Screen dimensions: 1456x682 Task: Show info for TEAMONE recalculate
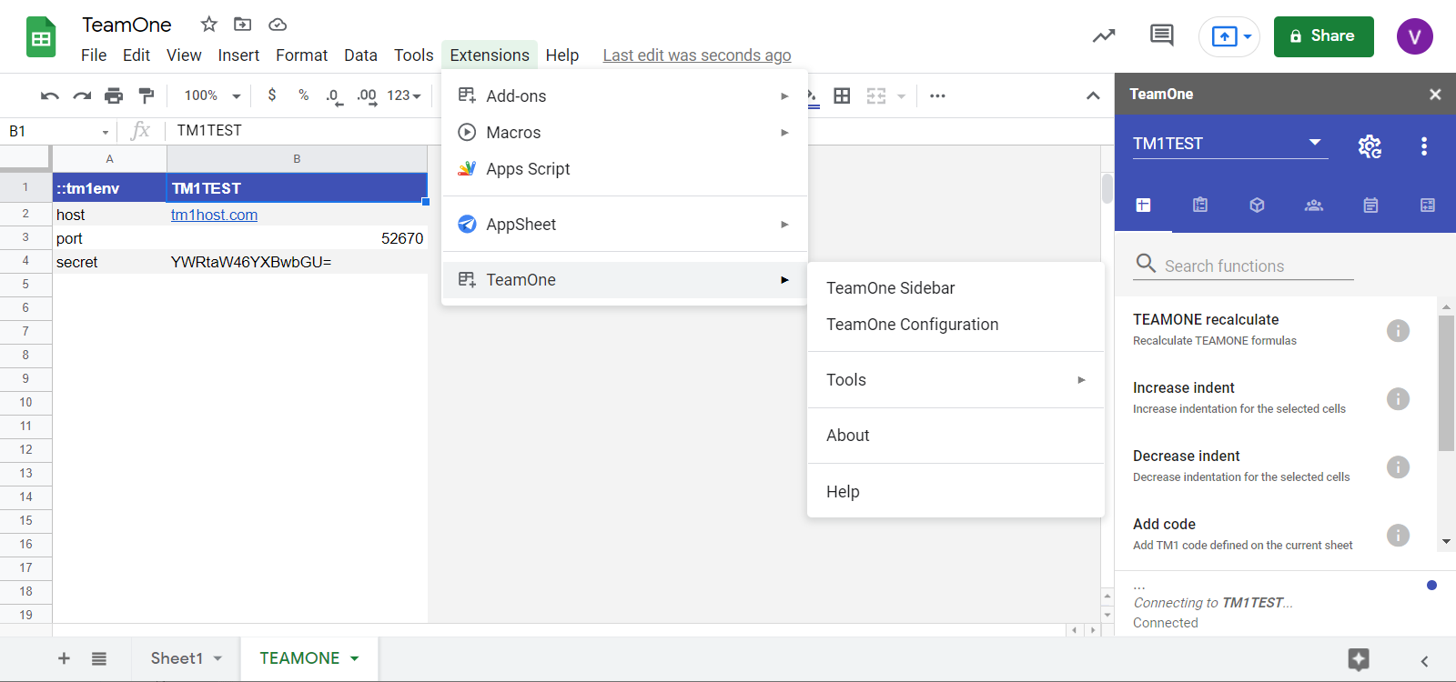(x=1398, y=330)
